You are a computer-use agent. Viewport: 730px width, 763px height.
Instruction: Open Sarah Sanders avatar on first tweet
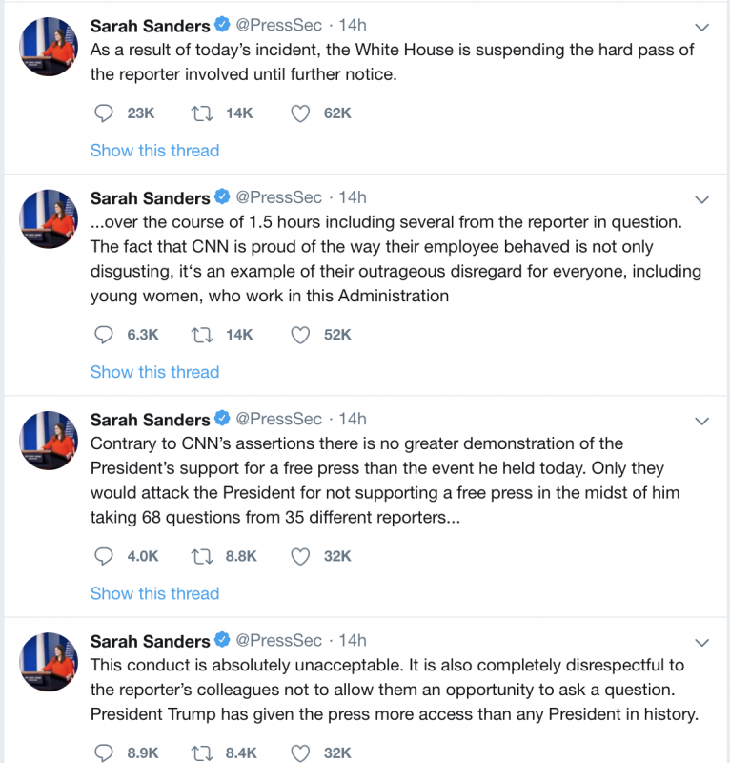point(49,46)
